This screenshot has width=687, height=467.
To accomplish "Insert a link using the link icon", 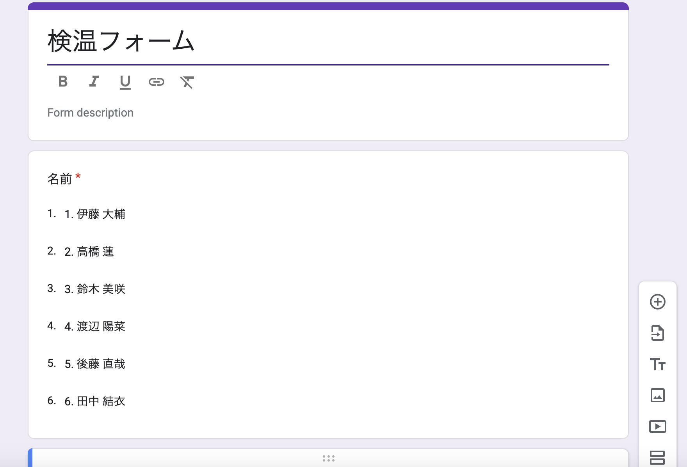I will point(157,82).
